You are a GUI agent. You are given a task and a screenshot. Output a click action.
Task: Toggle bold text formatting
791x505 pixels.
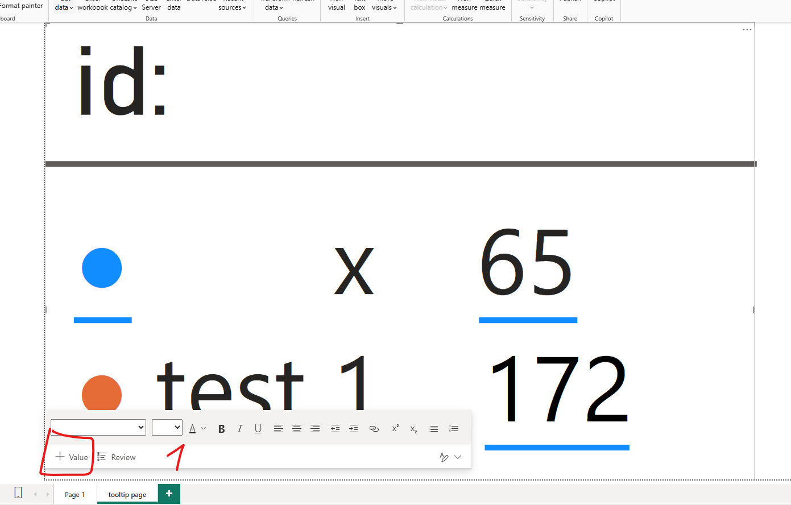pyautogui.click(x=222, y=429)
